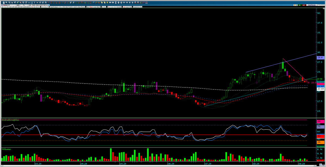Screen dimensions: 326x167
Task: Open the dropdown arrow next to TMP
Action: (47, 5)
